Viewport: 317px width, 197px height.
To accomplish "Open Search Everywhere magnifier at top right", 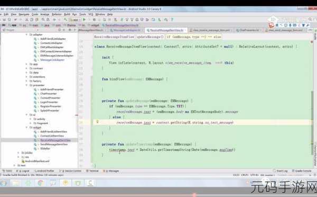I will tap(310, 19).
